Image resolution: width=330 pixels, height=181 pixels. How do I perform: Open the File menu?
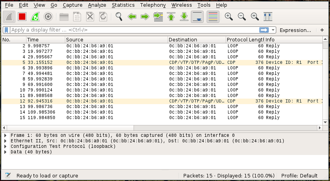click(9, 5)
